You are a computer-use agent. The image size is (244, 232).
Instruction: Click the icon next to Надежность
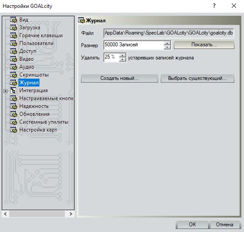pyautogui.click(x=14, y=106)
